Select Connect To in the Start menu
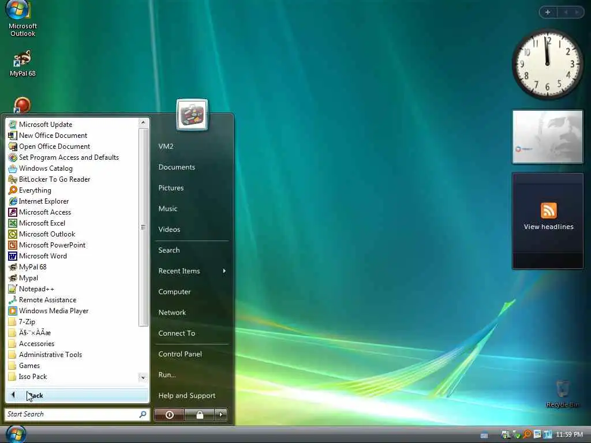 pos(177,333)
